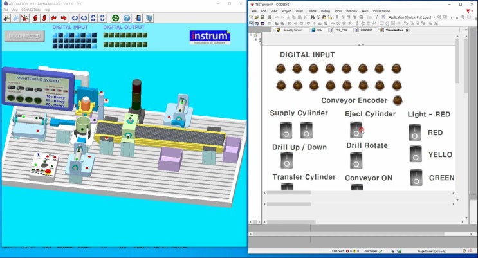Click the red error count icon in status bar

coord(347,251)
